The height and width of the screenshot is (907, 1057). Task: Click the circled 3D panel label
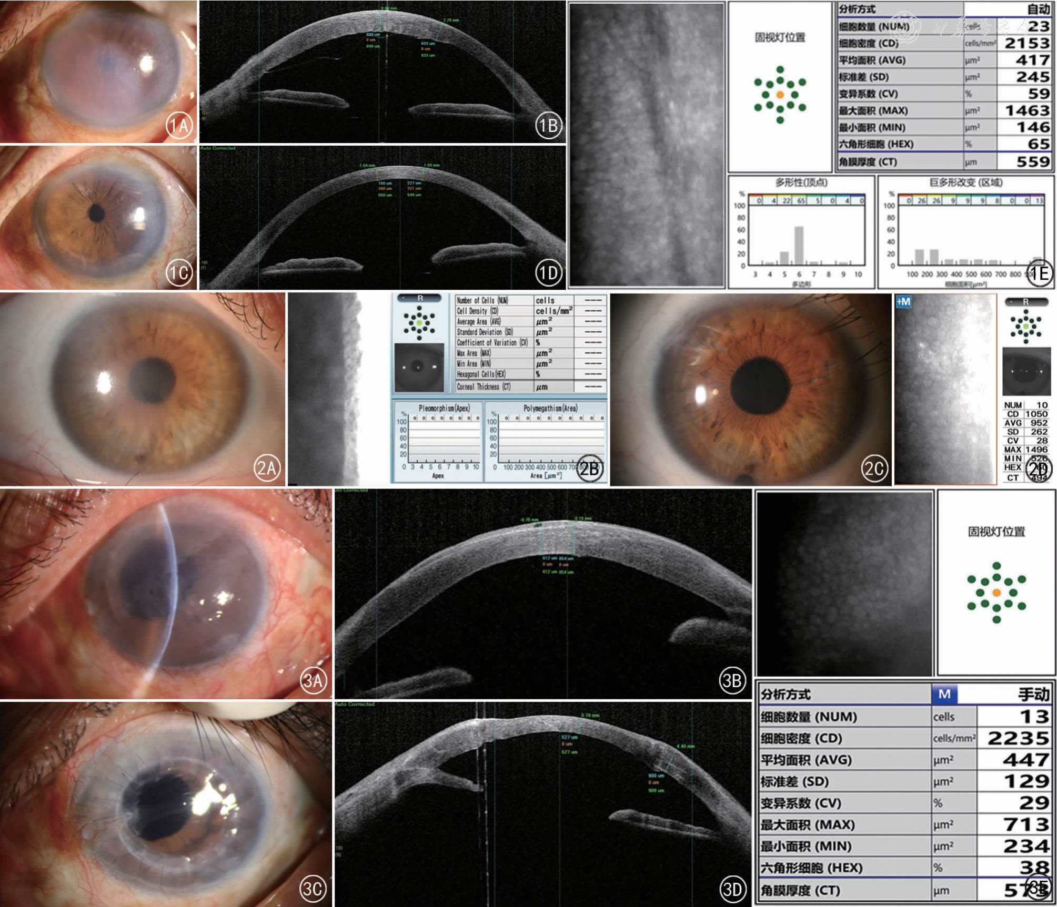click(732, 889)
